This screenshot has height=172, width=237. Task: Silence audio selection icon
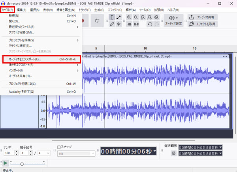[x=136, y=24]
